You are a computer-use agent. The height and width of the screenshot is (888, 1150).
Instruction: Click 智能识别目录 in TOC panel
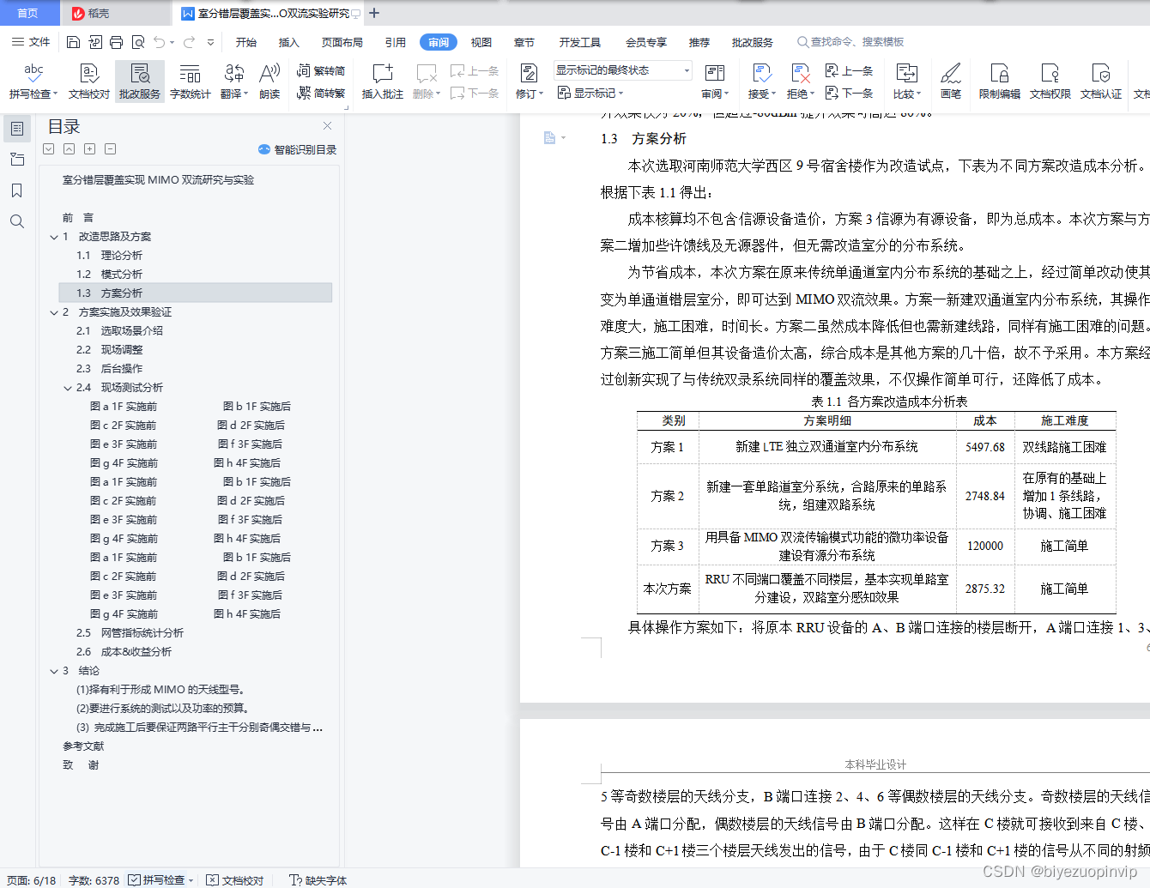[x=297, y=149]
